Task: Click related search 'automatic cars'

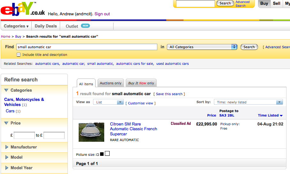Action: (x=47, y=64)
